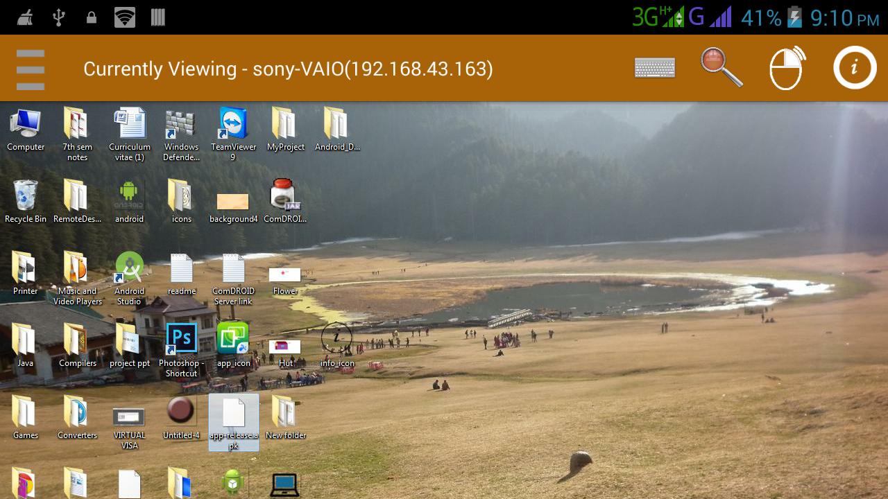
Task: Select the mouse control icon
Action: [x=787, y=67]
